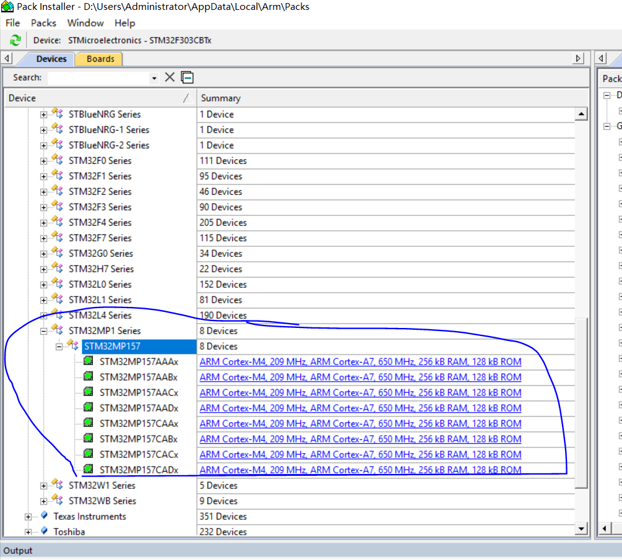Screen dimensions: 622x560
Task: Clear the search field with the X icon
Action: tap(170, 77)
